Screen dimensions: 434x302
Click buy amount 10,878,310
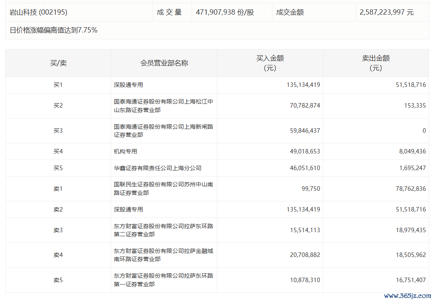coord(305,280)
